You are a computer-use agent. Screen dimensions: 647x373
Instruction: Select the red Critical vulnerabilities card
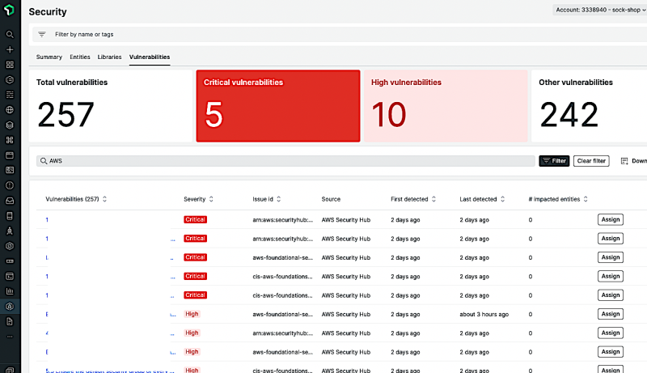pos(277,106)
